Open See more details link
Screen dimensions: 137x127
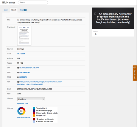point(24,117)
